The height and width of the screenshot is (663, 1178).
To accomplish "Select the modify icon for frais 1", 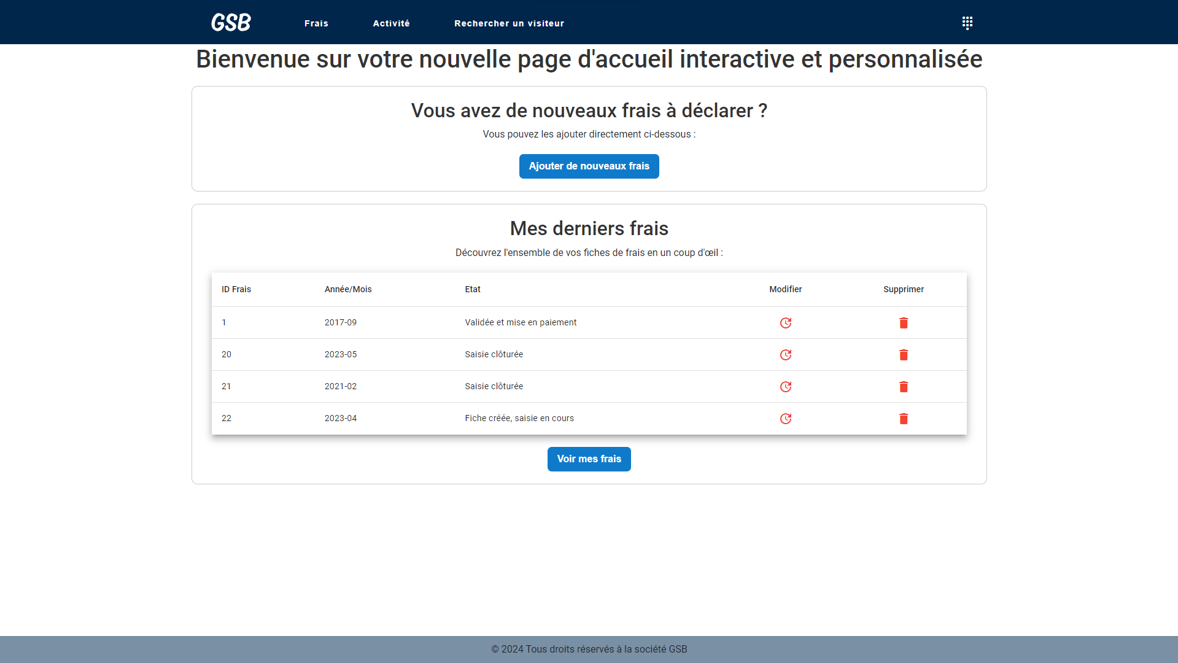I will click(x=786, y=322).
